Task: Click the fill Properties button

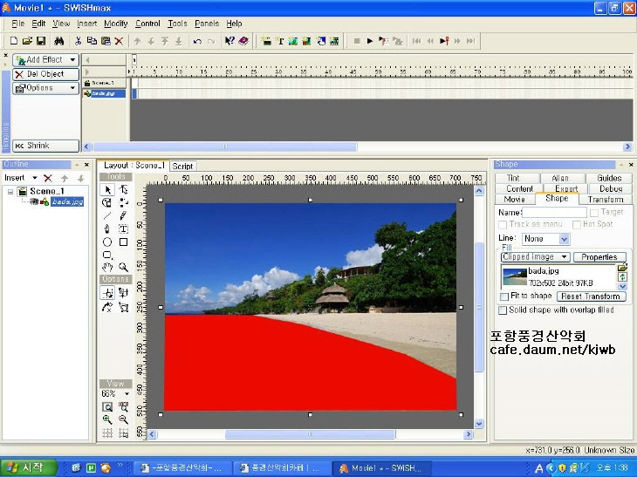Action: pos(599,257)
